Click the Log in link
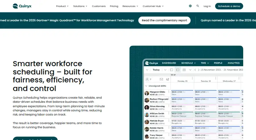The height and width of the screenshot is (140, 256). coord(207,6)
